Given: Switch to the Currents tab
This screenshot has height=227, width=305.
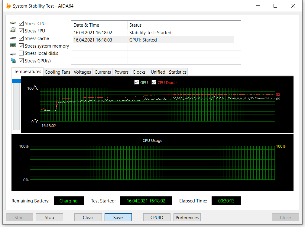Looking at the screenshot, I should click(x=103, y=72).
